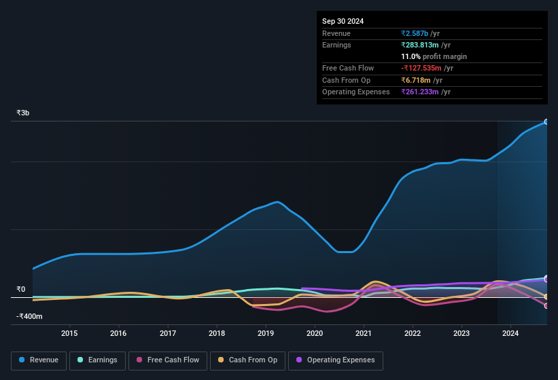
Task: Click the ₹3b y-axis label
Action: pos(23,113)
